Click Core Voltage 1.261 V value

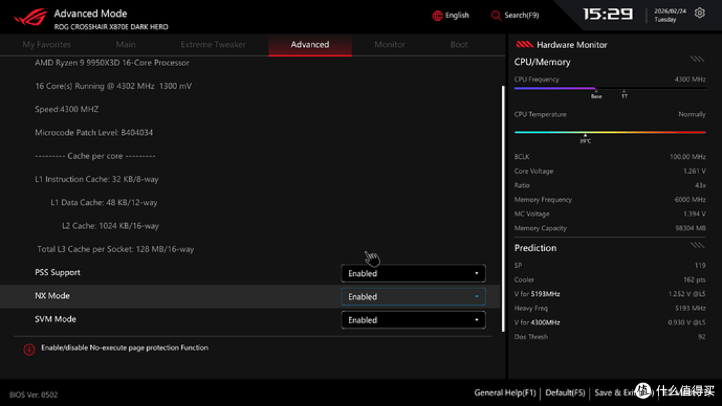click(695, 171)
